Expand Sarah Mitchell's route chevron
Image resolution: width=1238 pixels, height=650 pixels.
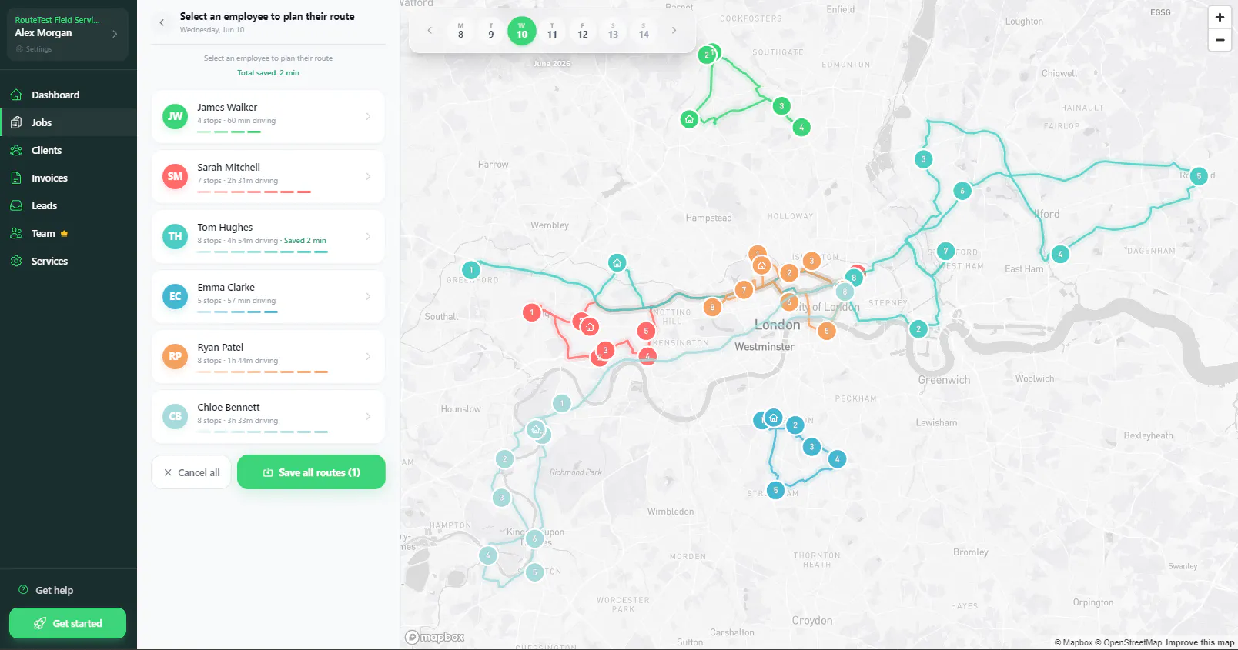coord(368,176)
